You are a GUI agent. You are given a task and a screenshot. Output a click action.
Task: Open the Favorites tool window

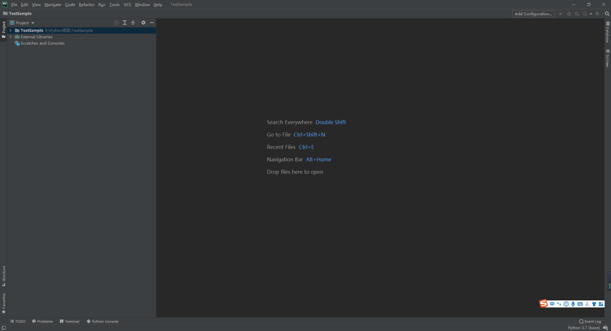(4, 302)
